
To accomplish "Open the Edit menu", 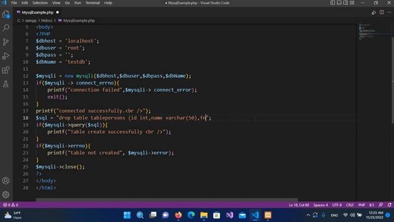I will click(25, 2).
